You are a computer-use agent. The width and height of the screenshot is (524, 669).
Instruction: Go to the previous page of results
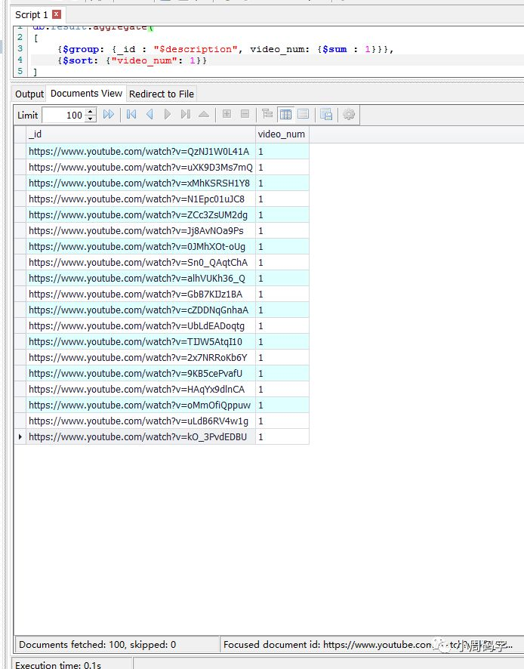click(x=149, y=114)
